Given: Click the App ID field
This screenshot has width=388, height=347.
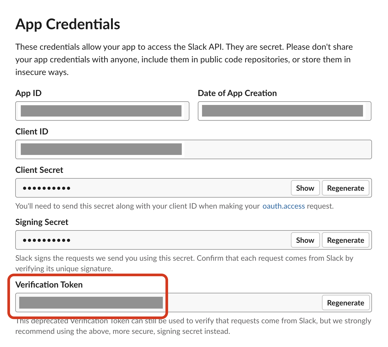Looking at the screenshot, I should (x=102, y=111).
